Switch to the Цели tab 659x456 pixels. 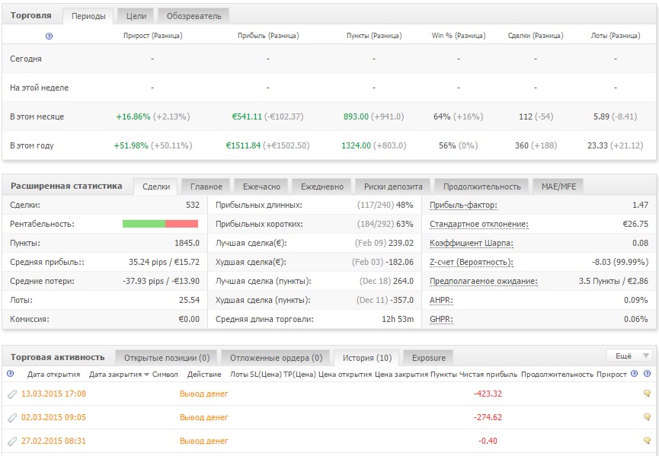[136, 15]
